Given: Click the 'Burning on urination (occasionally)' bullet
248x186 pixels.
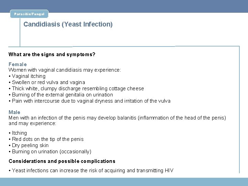Looking at the screenshot, I should click(x=51, y=152).
